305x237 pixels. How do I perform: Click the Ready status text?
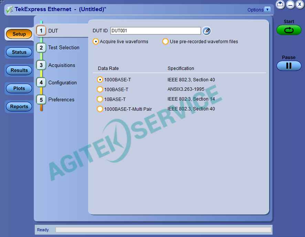click(43, 230)
